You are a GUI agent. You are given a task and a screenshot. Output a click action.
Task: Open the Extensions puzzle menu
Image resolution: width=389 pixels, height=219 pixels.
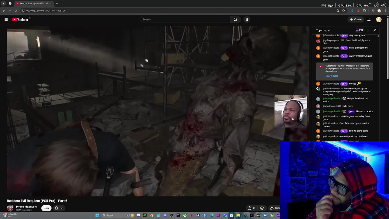(364, 11)
